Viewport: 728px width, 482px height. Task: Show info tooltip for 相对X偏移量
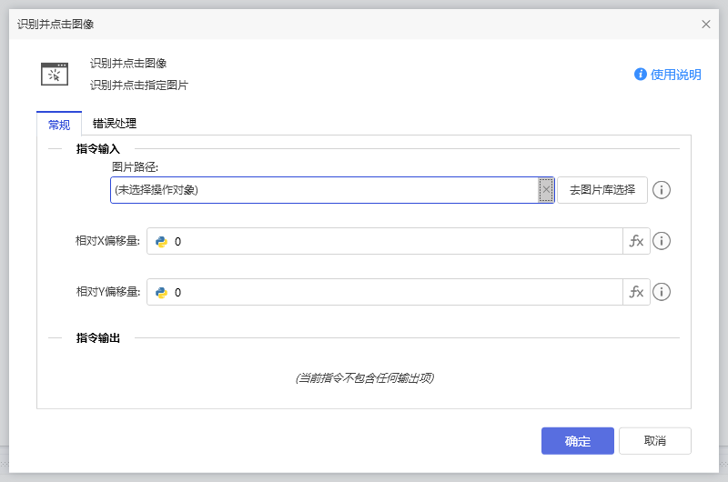pos(662,241)
